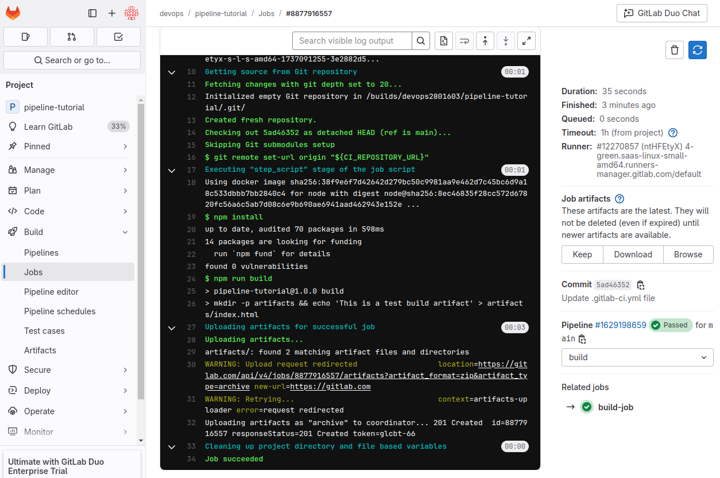Jump to the bottom of the log

coord(506,41)
